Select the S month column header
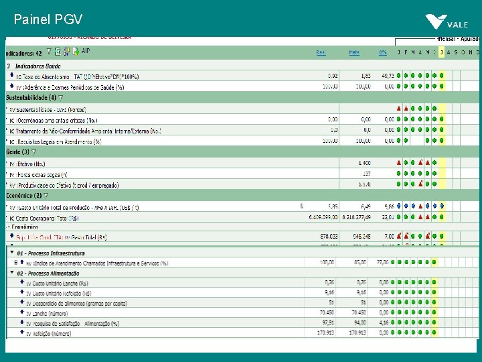 pos(456,52)
